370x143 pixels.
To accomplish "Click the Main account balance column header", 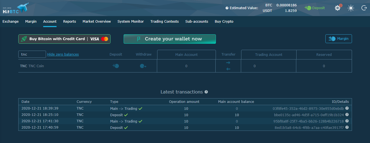I will tap(236, 102).
